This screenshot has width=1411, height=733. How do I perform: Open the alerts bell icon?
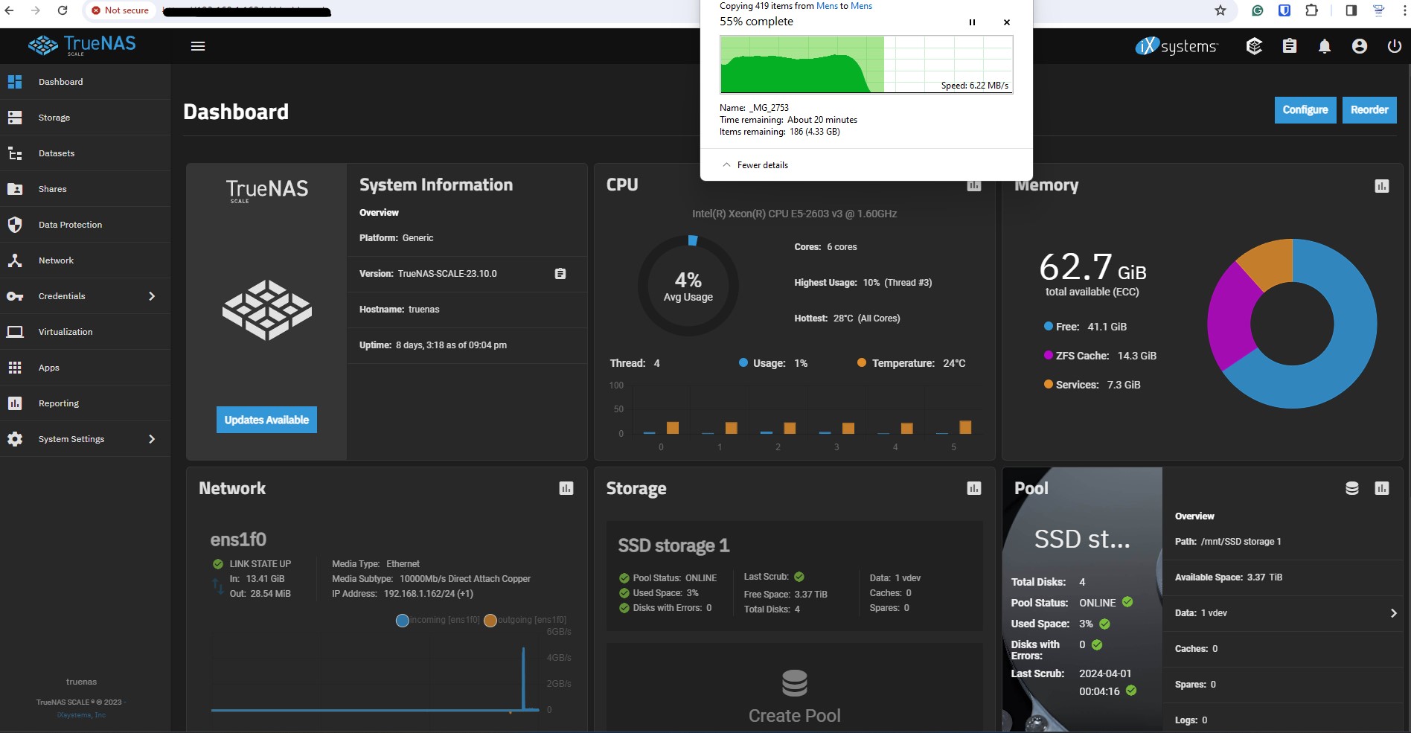click(1325, 46)
